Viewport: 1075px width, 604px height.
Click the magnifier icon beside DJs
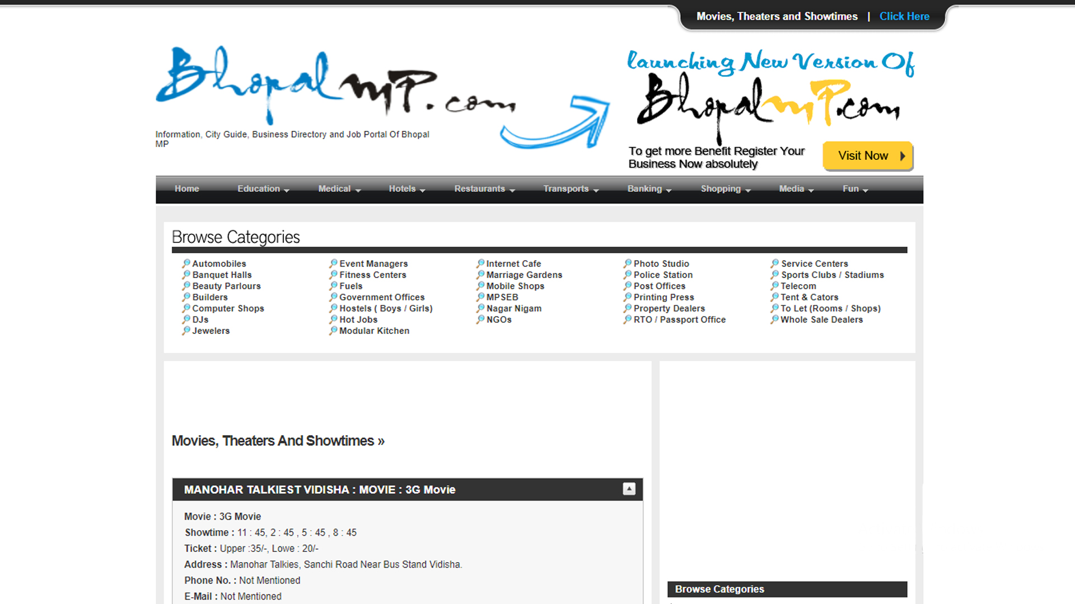tap(186, 319)
